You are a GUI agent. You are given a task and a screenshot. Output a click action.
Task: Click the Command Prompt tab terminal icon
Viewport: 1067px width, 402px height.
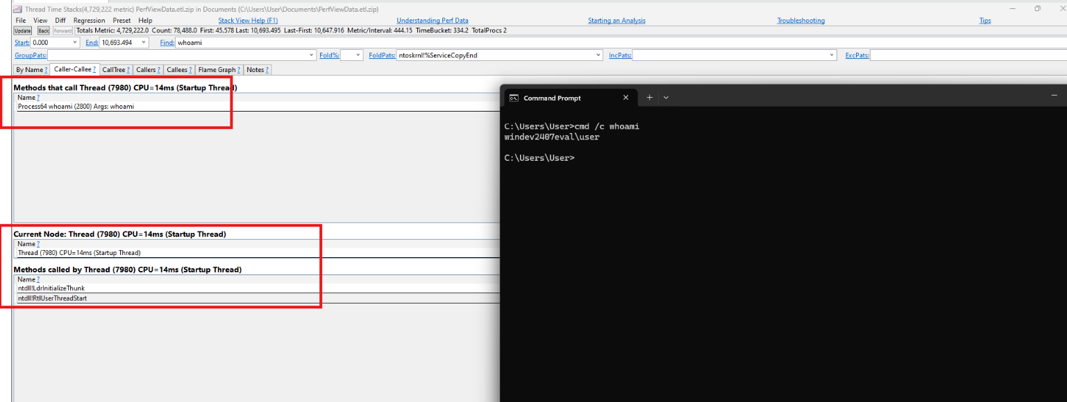(x=514, y=98)
